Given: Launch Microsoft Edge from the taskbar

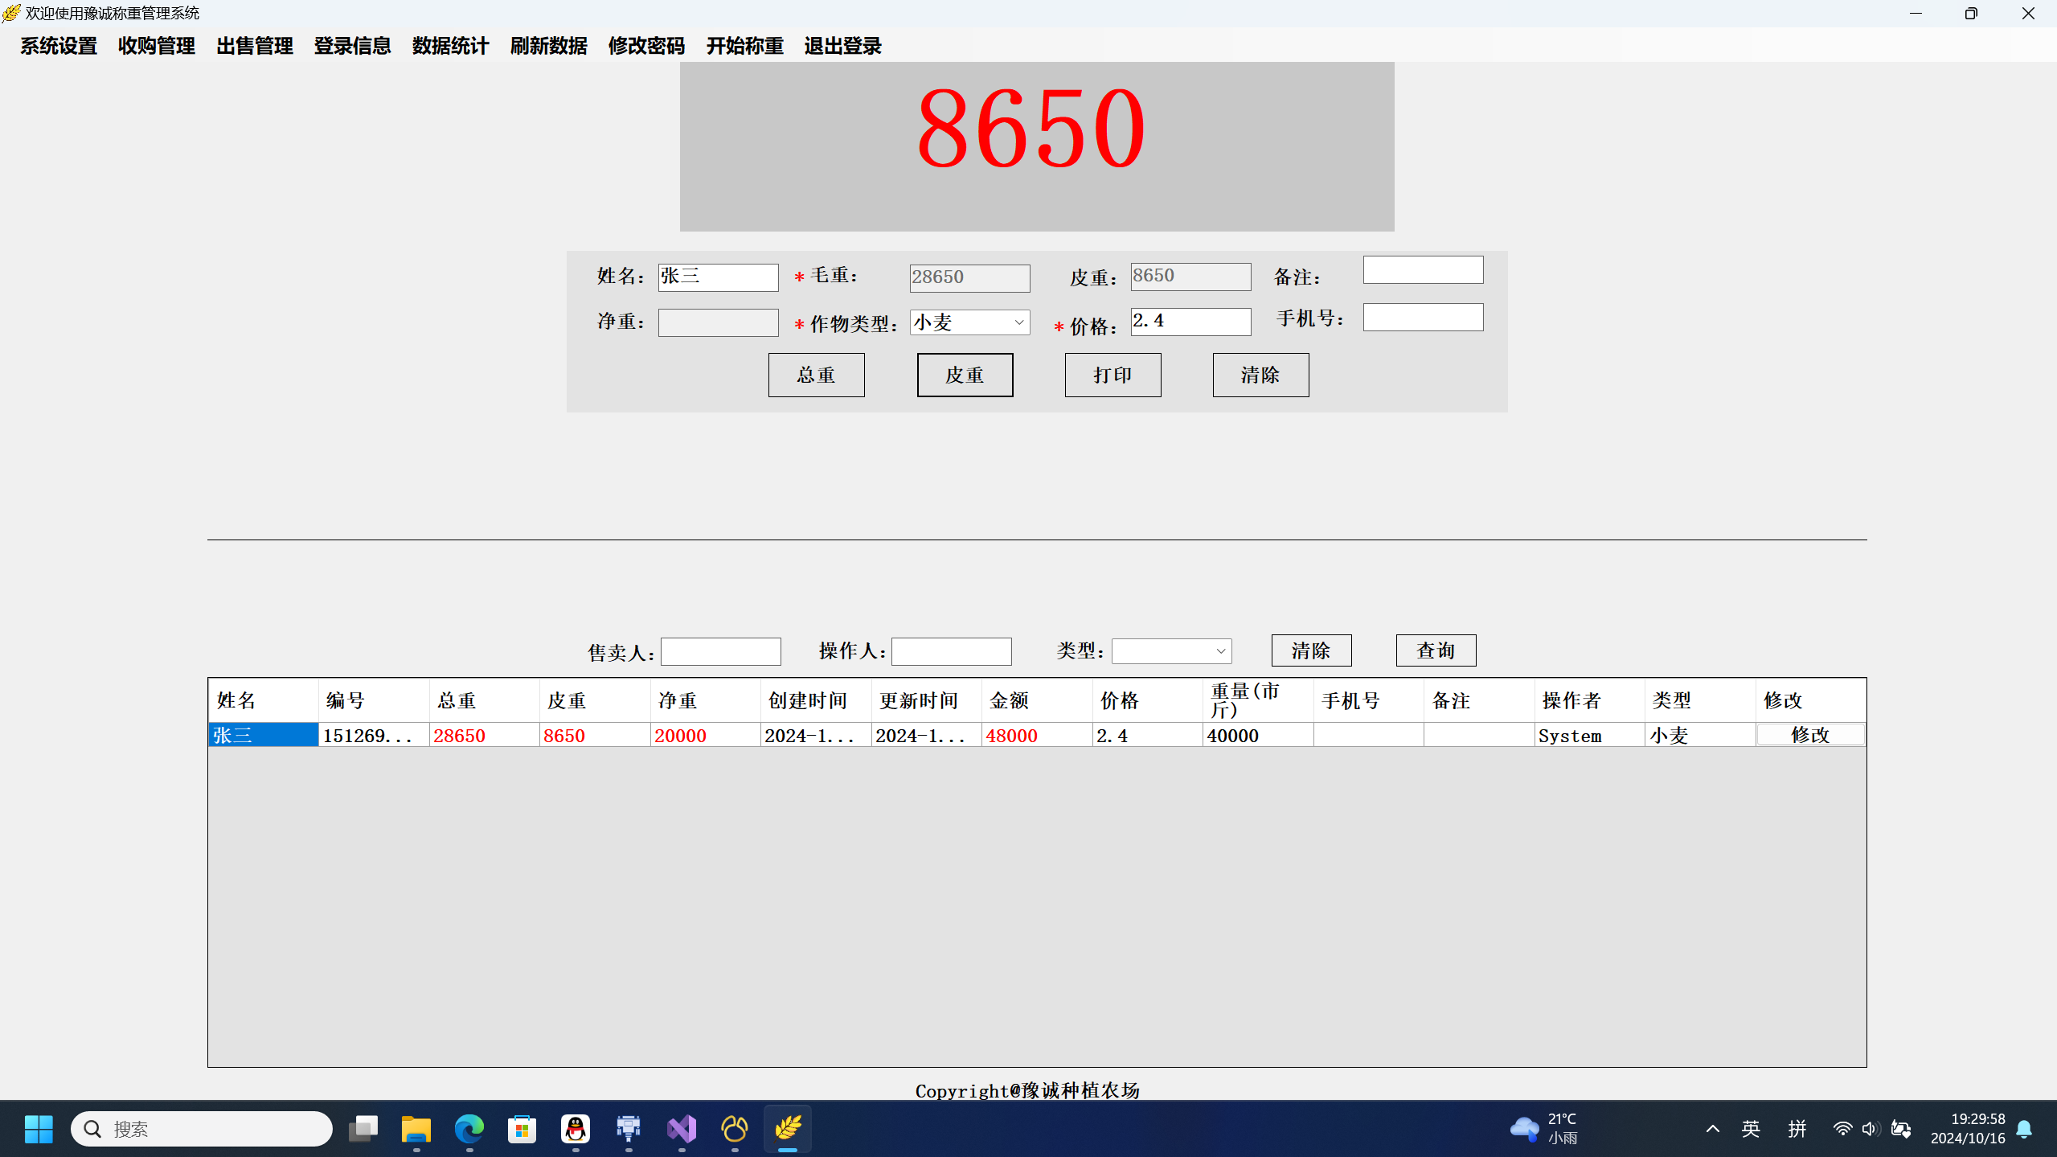Looking at the screenshot, I should [x=469, y=1129].
